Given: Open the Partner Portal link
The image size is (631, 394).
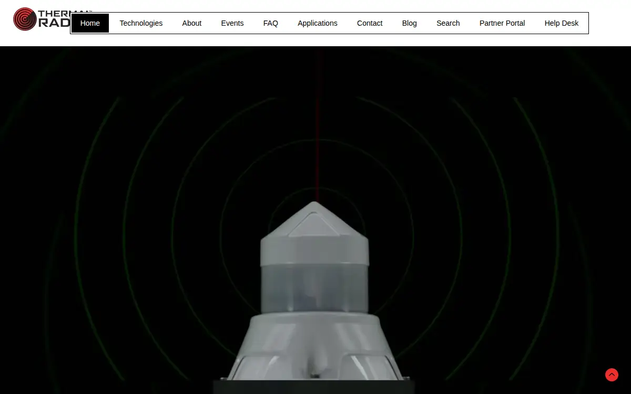Looking at the screenshot, I should [x=502, y=23].
